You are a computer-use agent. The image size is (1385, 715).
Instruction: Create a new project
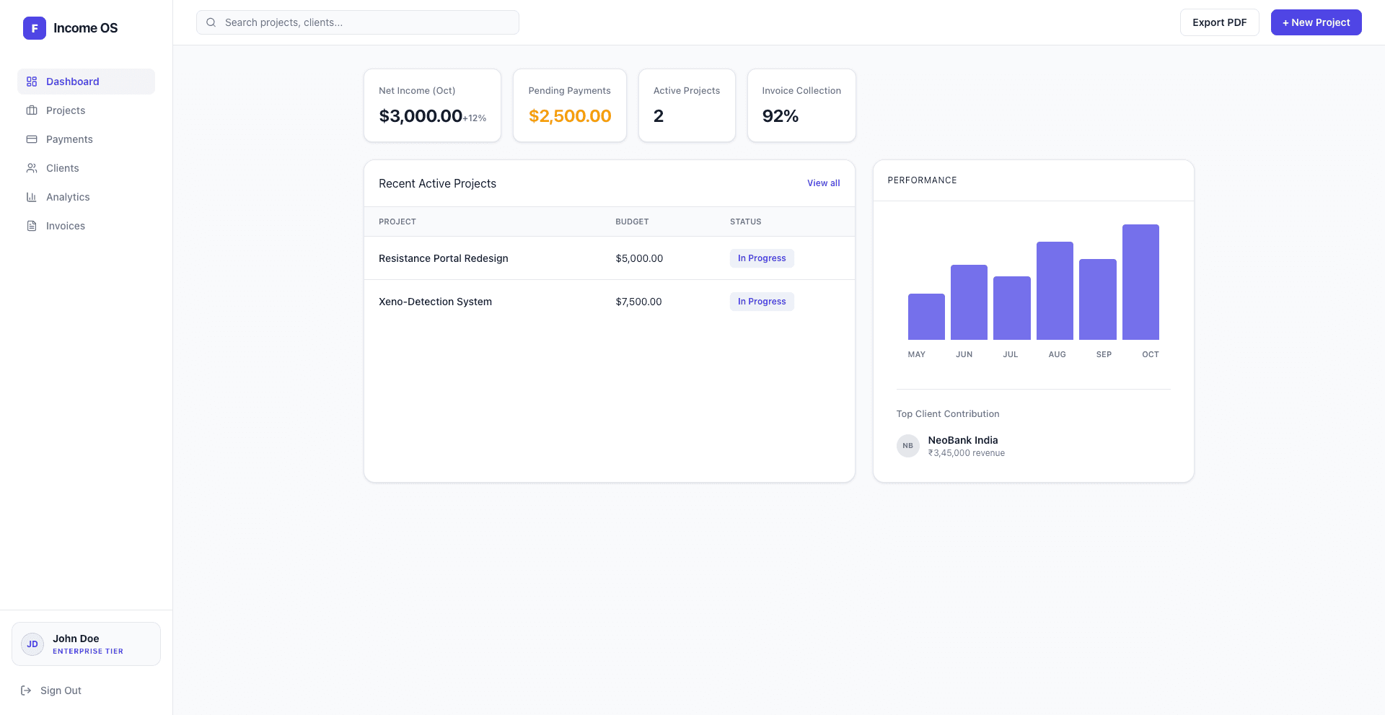coord(1316,22)
